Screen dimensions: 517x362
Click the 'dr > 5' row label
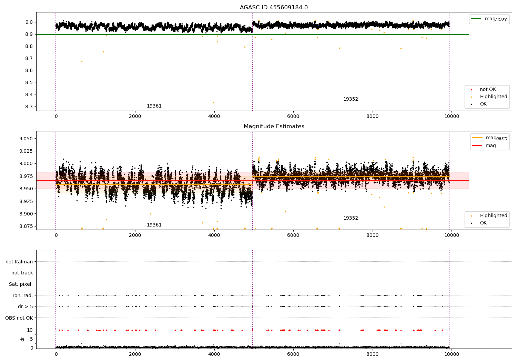pyautogui.click(x=26, y=307)
